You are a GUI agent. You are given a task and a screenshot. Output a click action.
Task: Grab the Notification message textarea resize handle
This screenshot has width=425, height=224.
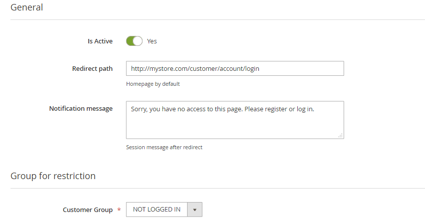point(341,135)
